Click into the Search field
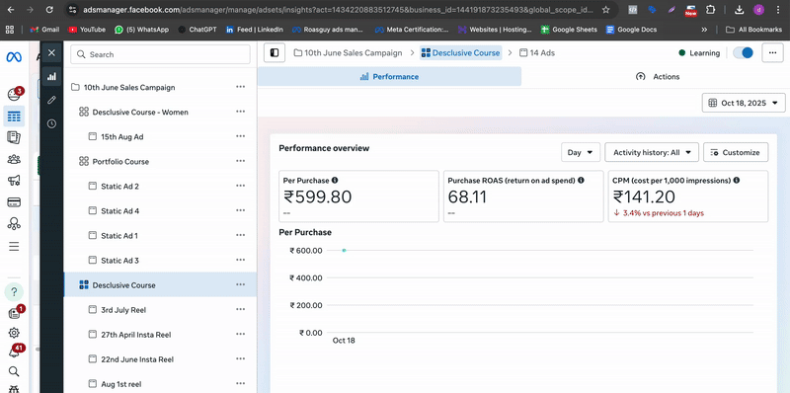Screen dimensions: 790x393 (160, 54)
